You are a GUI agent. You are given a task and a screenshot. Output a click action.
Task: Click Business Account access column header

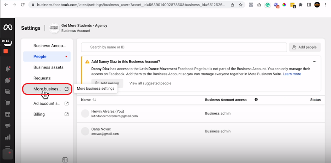point(226,100)
